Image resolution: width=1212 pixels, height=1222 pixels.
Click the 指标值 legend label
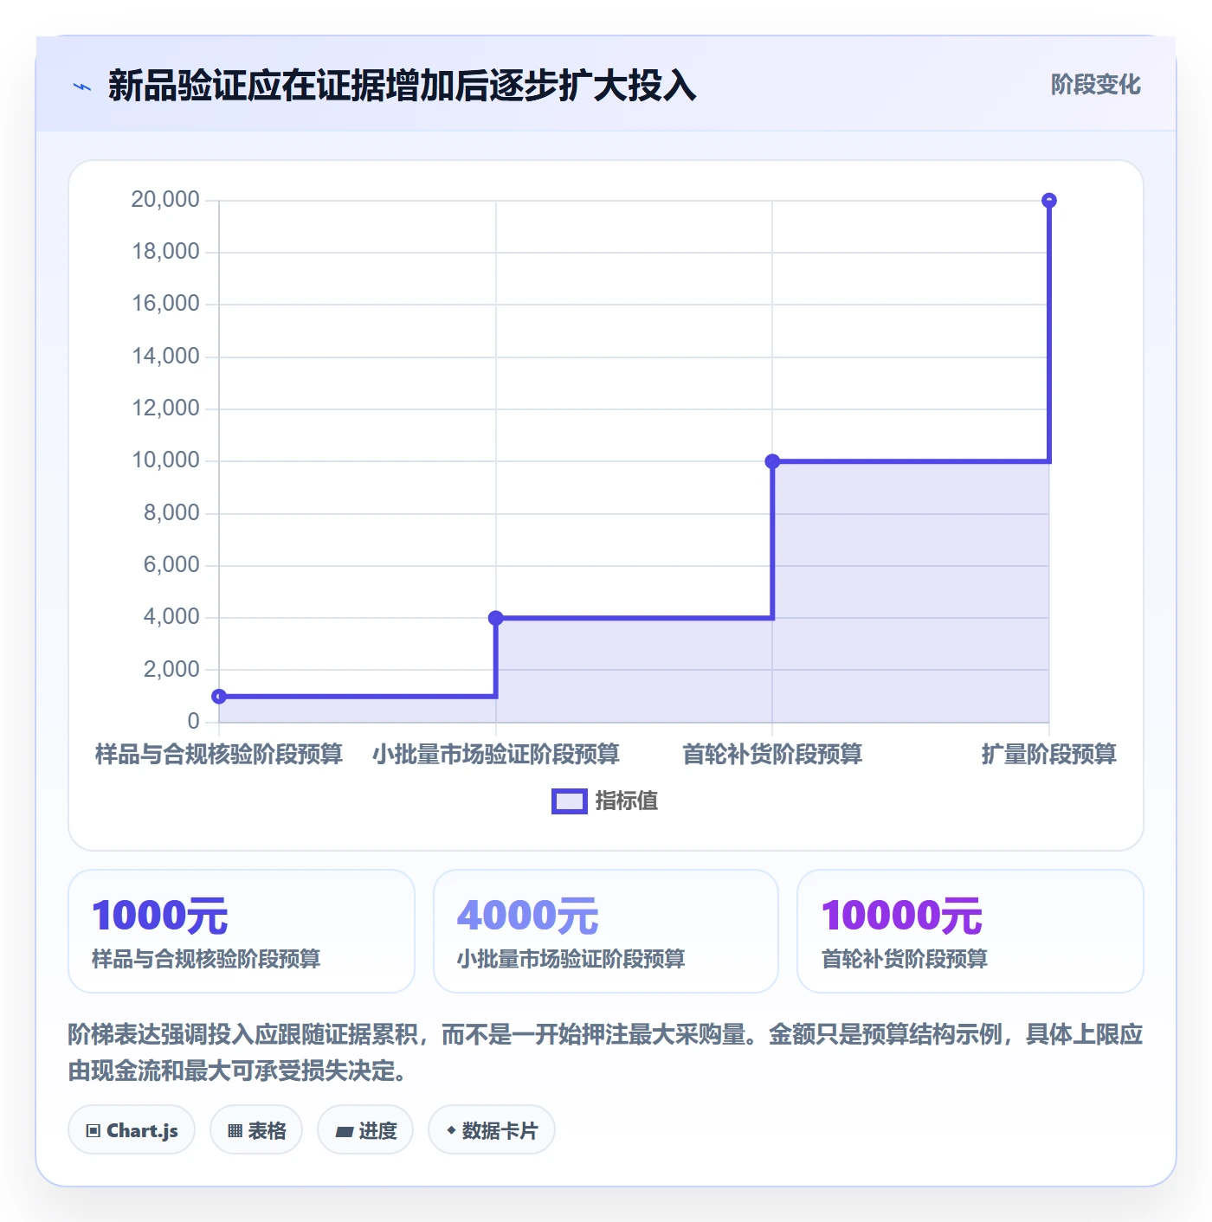pyautogui.click(x=627, y=801)
